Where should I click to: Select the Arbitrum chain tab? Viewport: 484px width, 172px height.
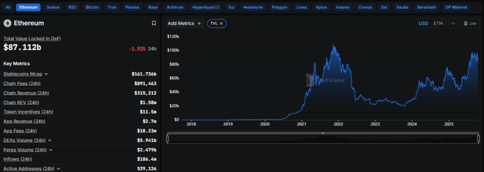pos(175,7)
